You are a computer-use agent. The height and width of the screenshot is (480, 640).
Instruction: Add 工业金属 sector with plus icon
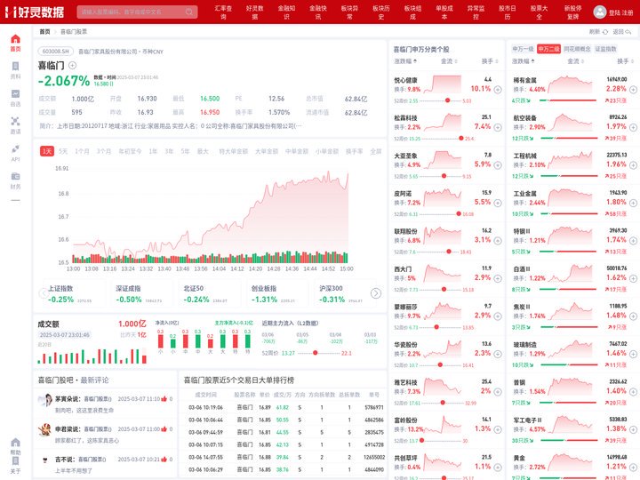(x=633, y=203)
